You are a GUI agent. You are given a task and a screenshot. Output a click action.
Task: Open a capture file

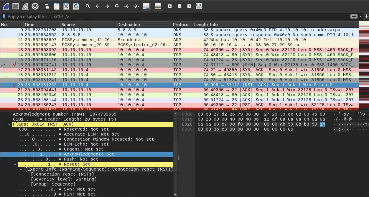(47, 6)
